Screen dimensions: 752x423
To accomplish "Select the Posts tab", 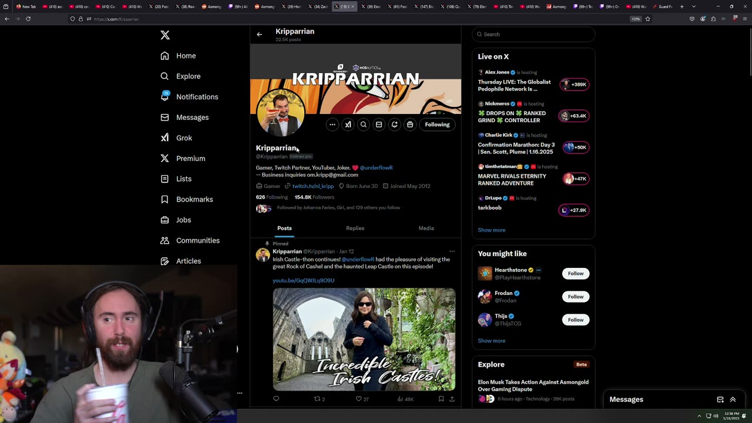I will (x=284, y=228).
